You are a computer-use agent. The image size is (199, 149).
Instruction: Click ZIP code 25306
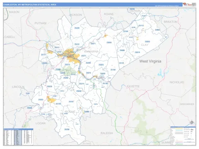coord(88,63)
